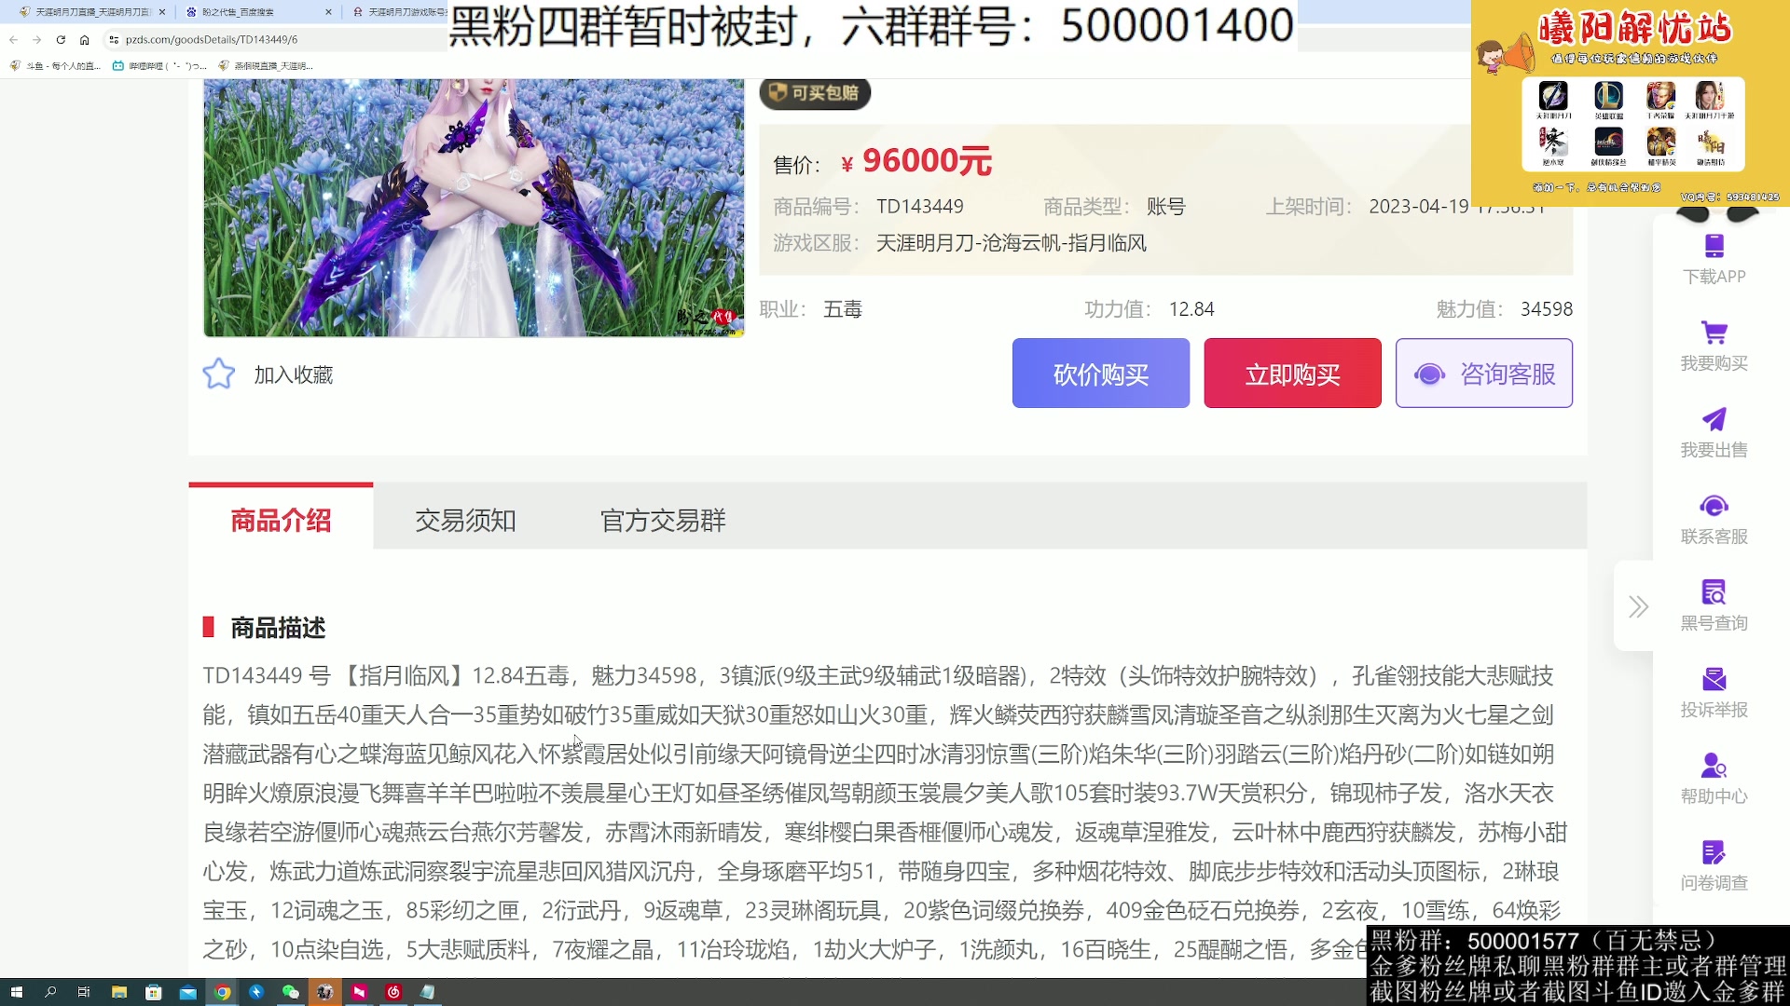Select the 我要出售 paper plane icon
The width and height of the screenshot is (1790, 1006).
[x=1714, y=419]
